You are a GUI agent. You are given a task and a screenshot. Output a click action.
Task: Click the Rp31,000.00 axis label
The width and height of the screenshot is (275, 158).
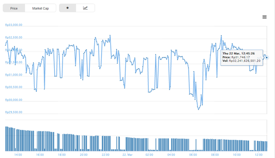click(14, 75)
